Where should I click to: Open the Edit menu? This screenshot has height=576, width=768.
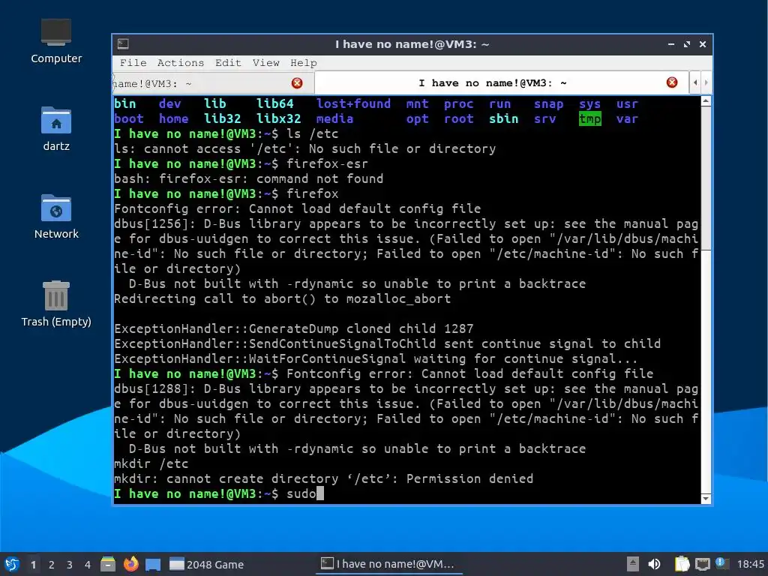(228, 63)
